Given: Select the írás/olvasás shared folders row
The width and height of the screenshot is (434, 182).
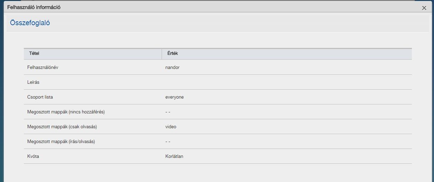Looking at the screenshot, I should (x=218, y=142).
